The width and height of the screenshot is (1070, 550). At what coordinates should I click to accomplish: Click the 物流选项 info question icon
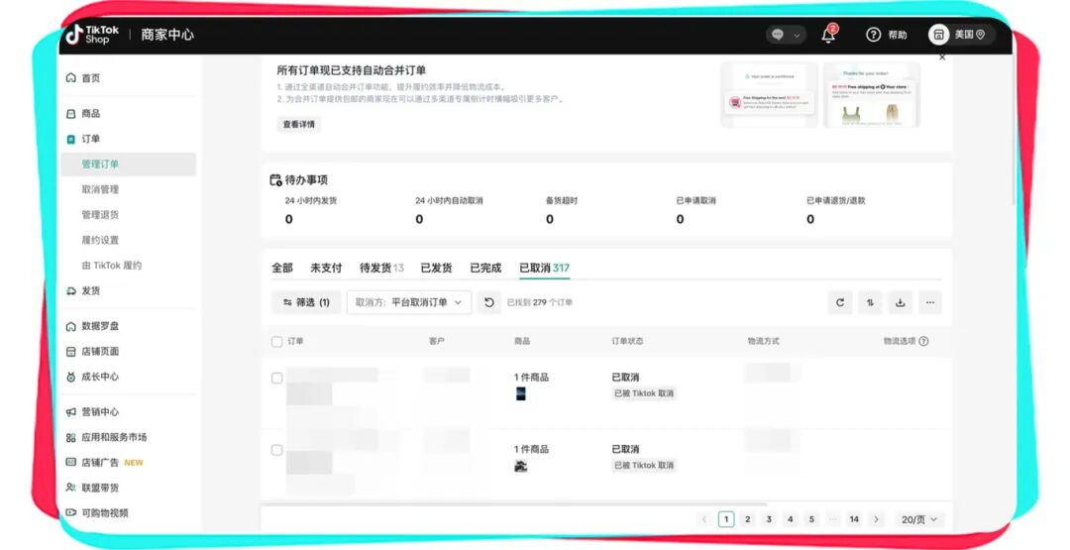923,341
